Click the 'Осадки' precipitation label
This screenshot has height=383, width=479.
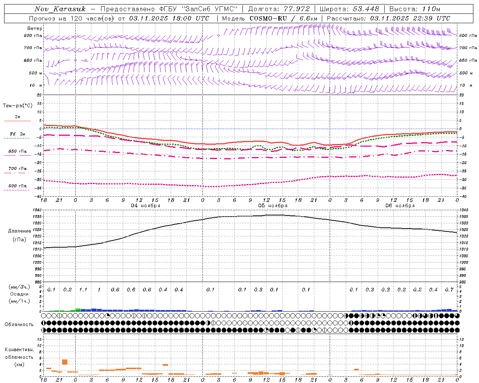[x=19, y=294]
